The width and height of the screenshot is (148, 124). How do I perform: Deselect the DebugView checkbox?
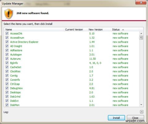click(x=7, y=88)
